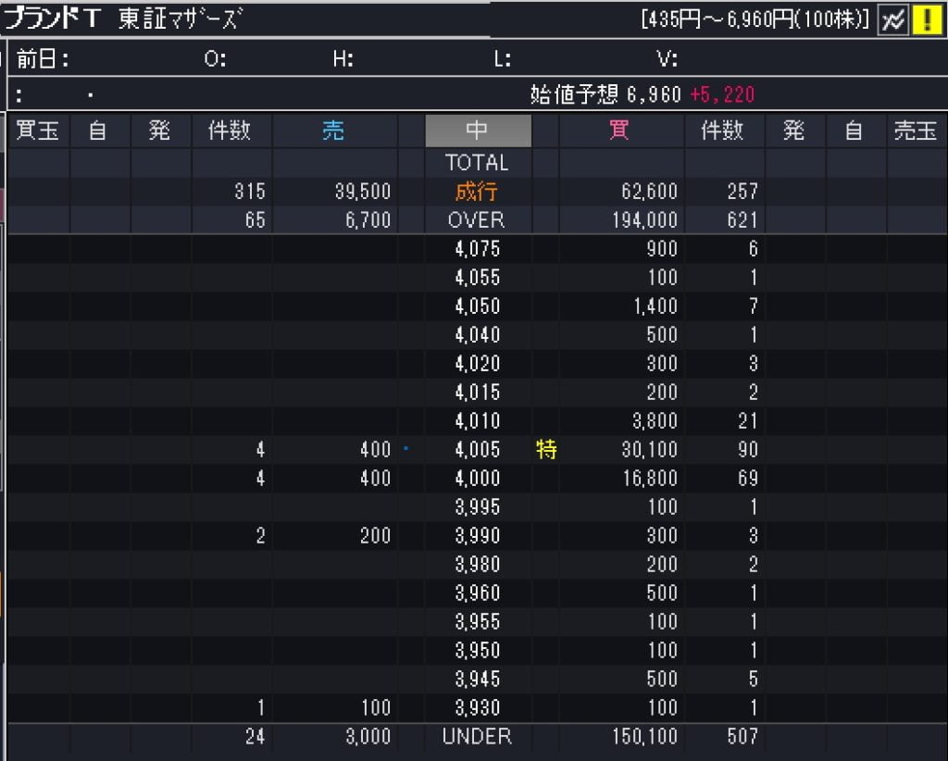Image resolution: width=948 pixels, height=761 pixels.
Task: Click the yellow exclamation alert icon
Action: point(926,20)
